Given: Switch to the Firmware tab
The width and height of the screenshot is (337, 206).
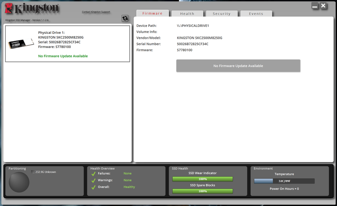Looking at the screenshot, I should [x=153, y=13].
